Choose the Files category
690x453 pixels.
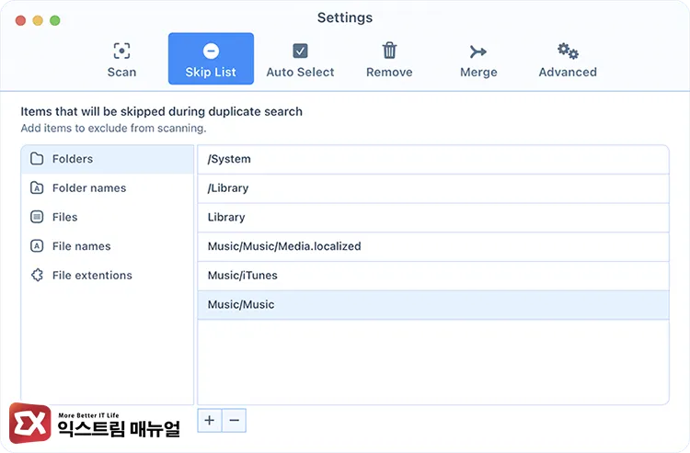tap(108, 217)
